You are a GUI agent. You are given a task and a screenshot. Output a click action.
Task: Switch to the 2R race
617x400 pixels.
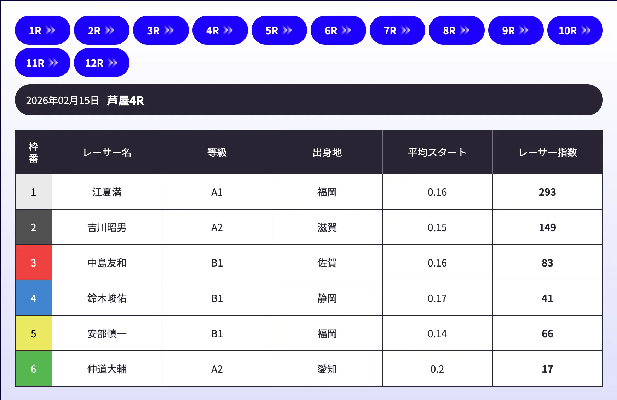click(101, 30)
